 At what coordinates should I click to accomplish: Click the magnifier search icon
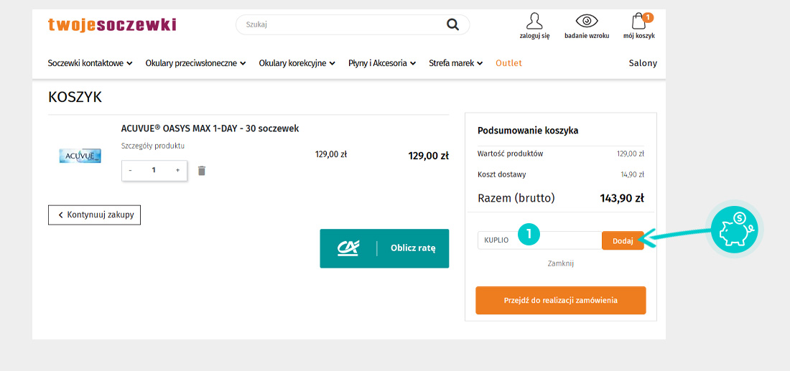tap(453, 24)
